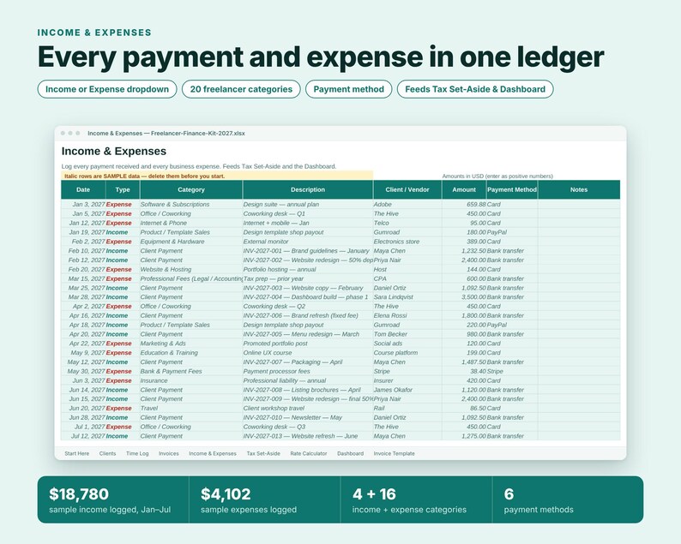Select the Income & Expenses sheet tab
Image resolution: width=681 pixels, height=544 pixels.
click(x=213, y=453)
